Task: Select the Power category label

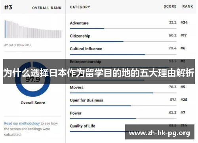Action: [x=76, y=113]
